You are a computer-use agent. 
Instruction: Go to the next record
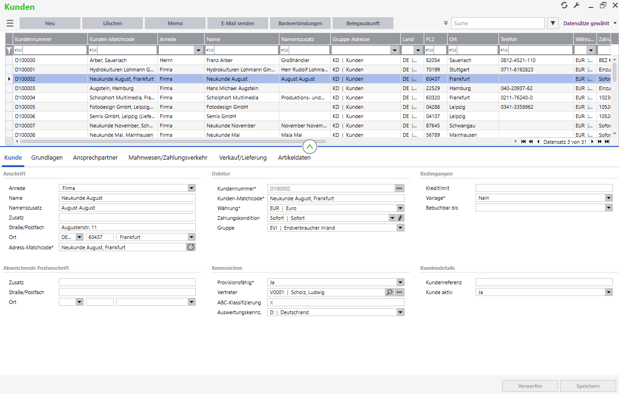[x=592, y=141]
